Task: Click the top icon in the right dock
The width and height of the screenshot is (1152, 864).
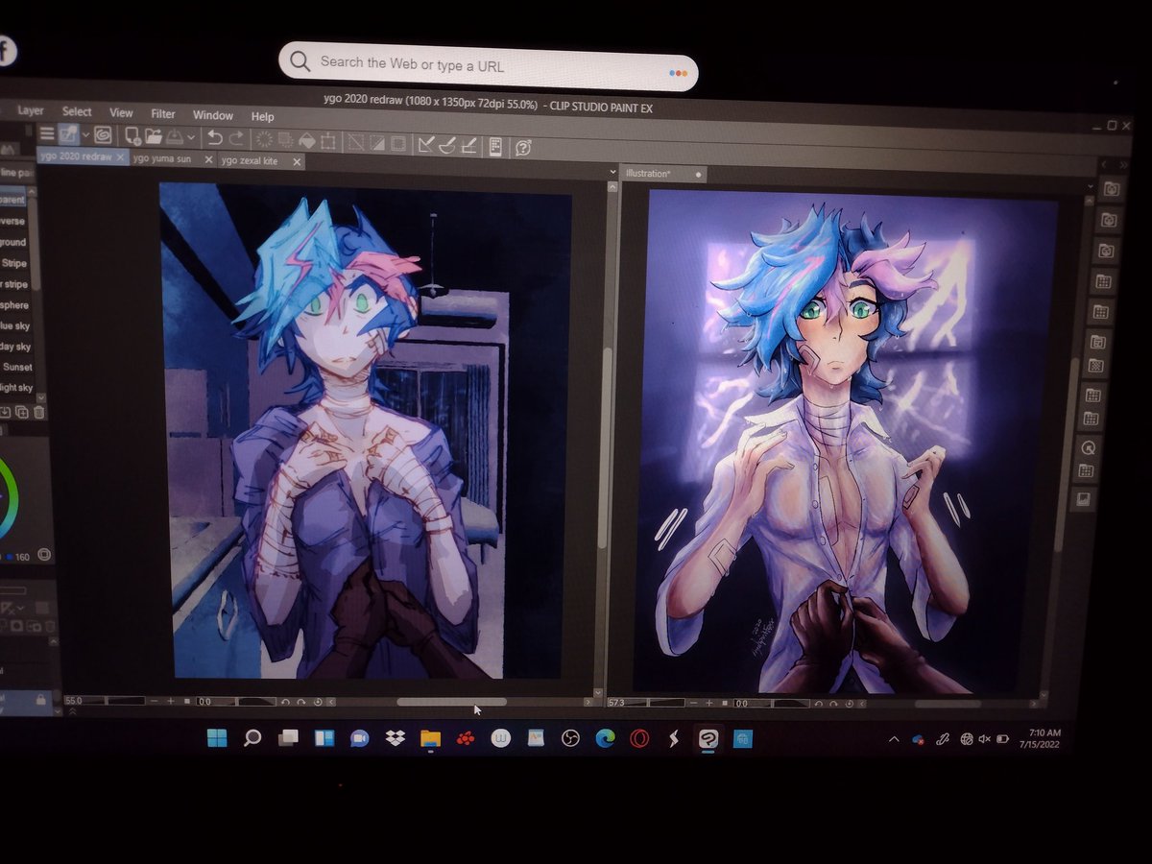Action: (x=1110, y=189)
